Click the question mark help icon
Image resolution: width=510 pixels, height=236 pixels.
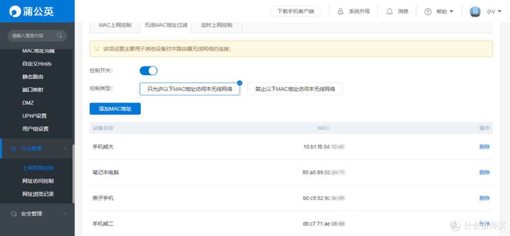coord(428,12)
